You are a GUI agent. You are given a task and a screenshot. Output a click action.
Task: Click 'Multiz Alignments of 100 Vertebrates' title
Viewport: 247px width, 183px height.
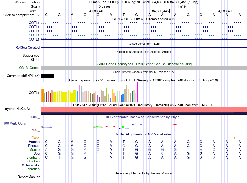(x=144, y=134)
